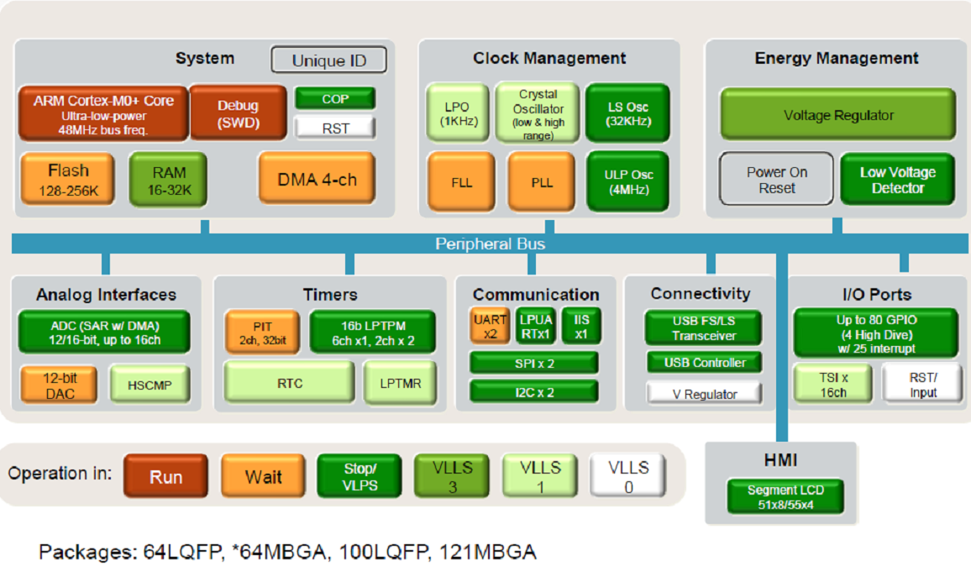This screenshot has height=566, width=971.
Task: Select the Power On Reset box
Action: point(776,180)
